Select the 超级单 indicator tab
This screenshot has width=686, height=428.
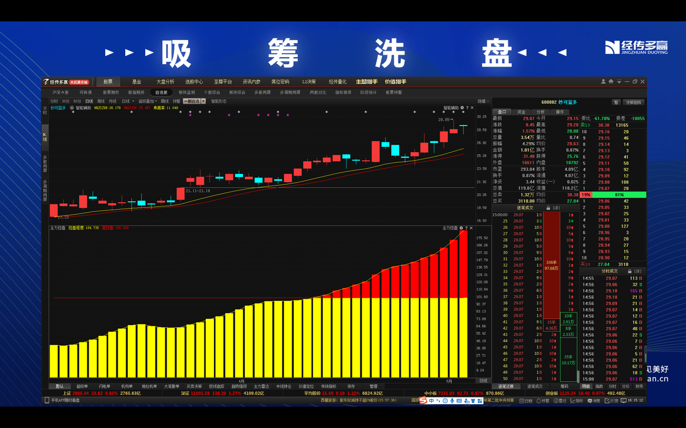tap(82, 387)
